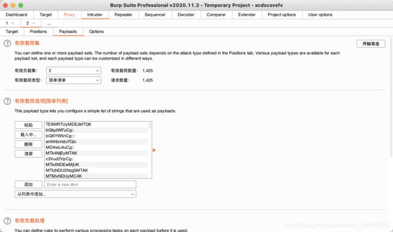Open the payload type dropdown
The height and width of the screenshot is (232, 393).
click(74, 80)
